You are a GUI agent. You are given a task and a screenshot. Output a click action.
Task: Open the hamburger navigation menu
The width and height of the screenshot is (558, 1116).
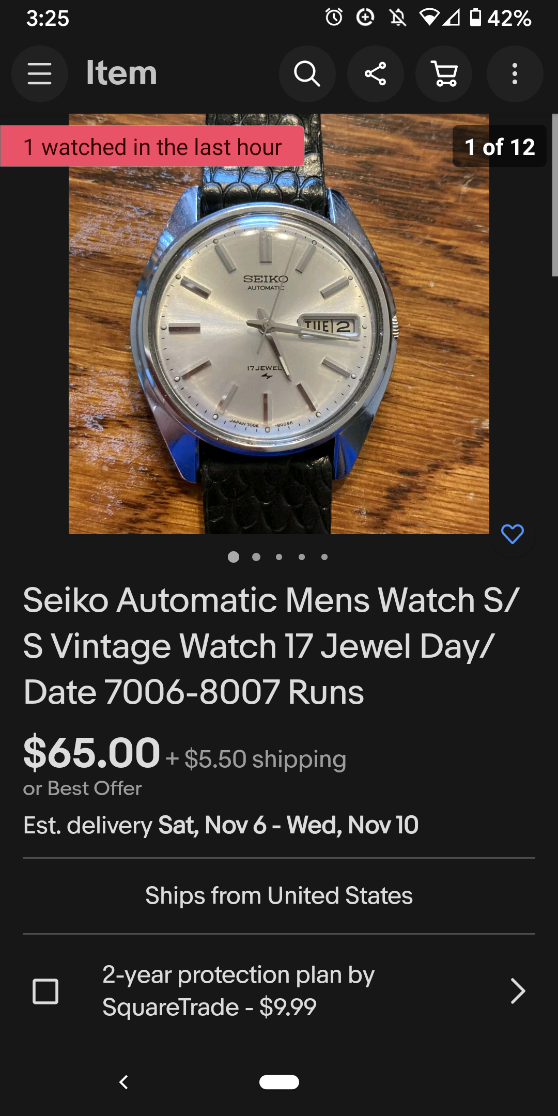tap(40, 74)
